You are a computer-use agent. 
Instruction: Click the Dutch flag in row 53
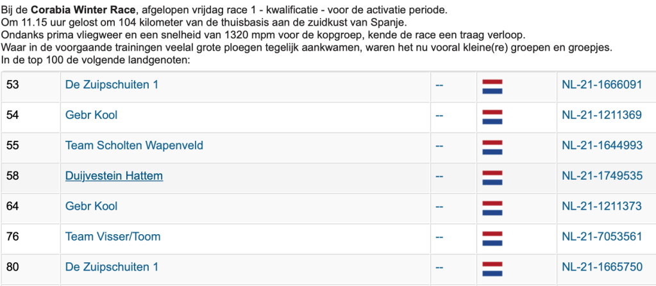(492, 86)
